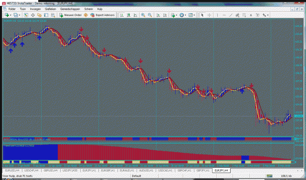Open the Toon menu
Screen dimensions: 306x180
click(23, 9)
